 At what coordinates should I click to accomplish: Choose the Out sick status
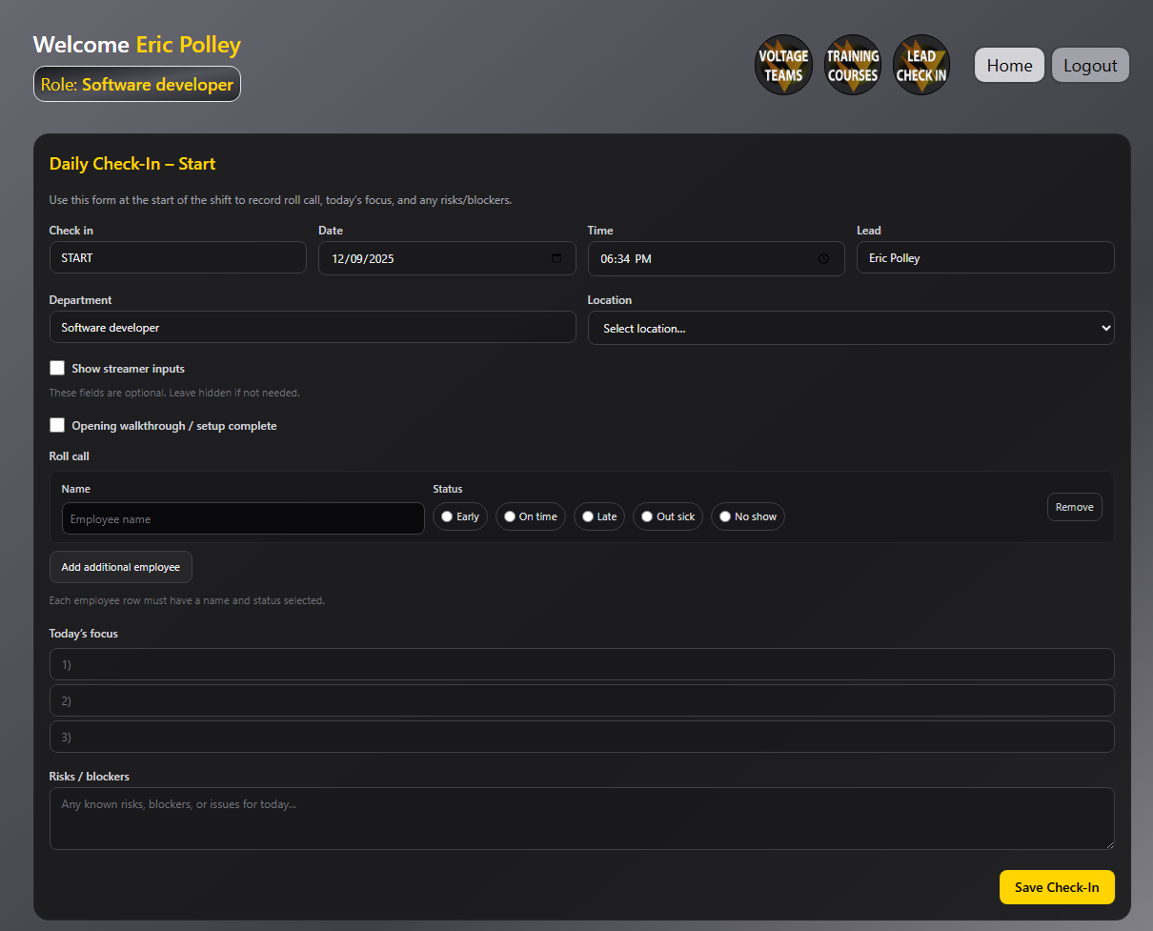tap(647, 516)
